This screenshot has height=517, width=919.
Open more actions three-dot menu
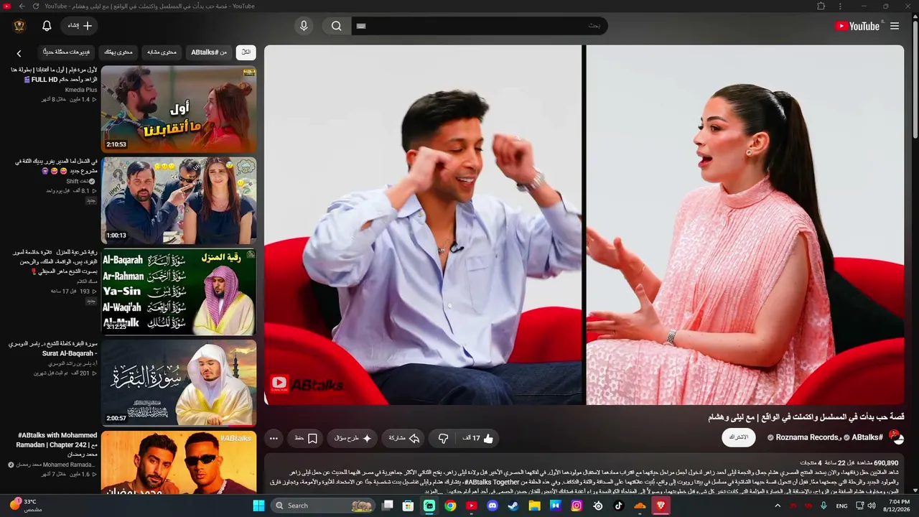[x=274, y=438]
